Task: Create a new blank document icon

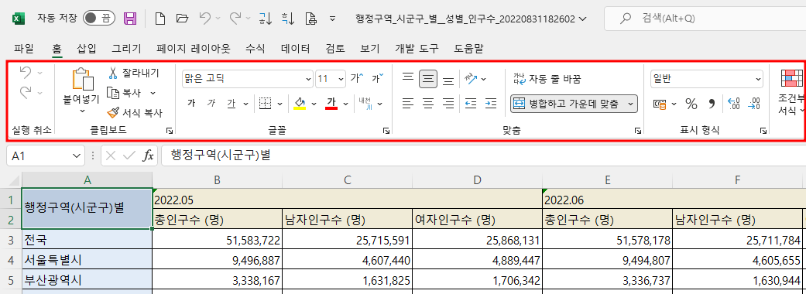Action: [159, 19]
